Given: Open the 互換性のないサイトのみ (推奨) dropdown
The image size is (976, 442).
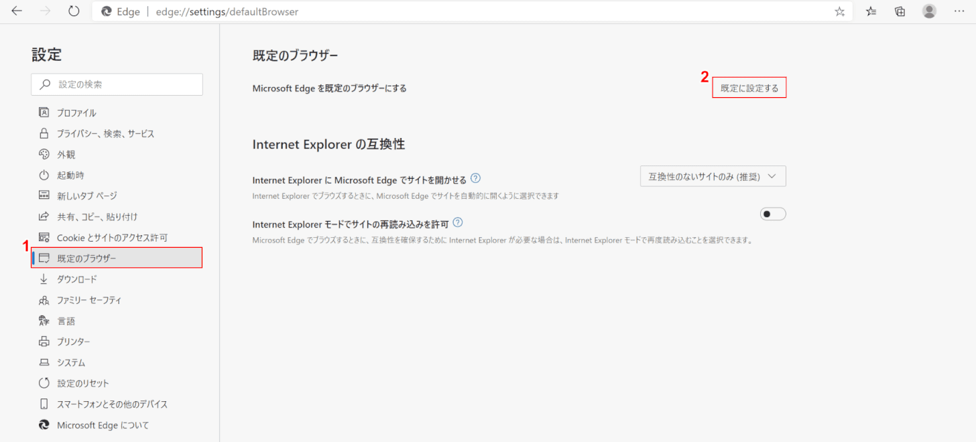Looking at the screenshot, I should tap(713, 176).
